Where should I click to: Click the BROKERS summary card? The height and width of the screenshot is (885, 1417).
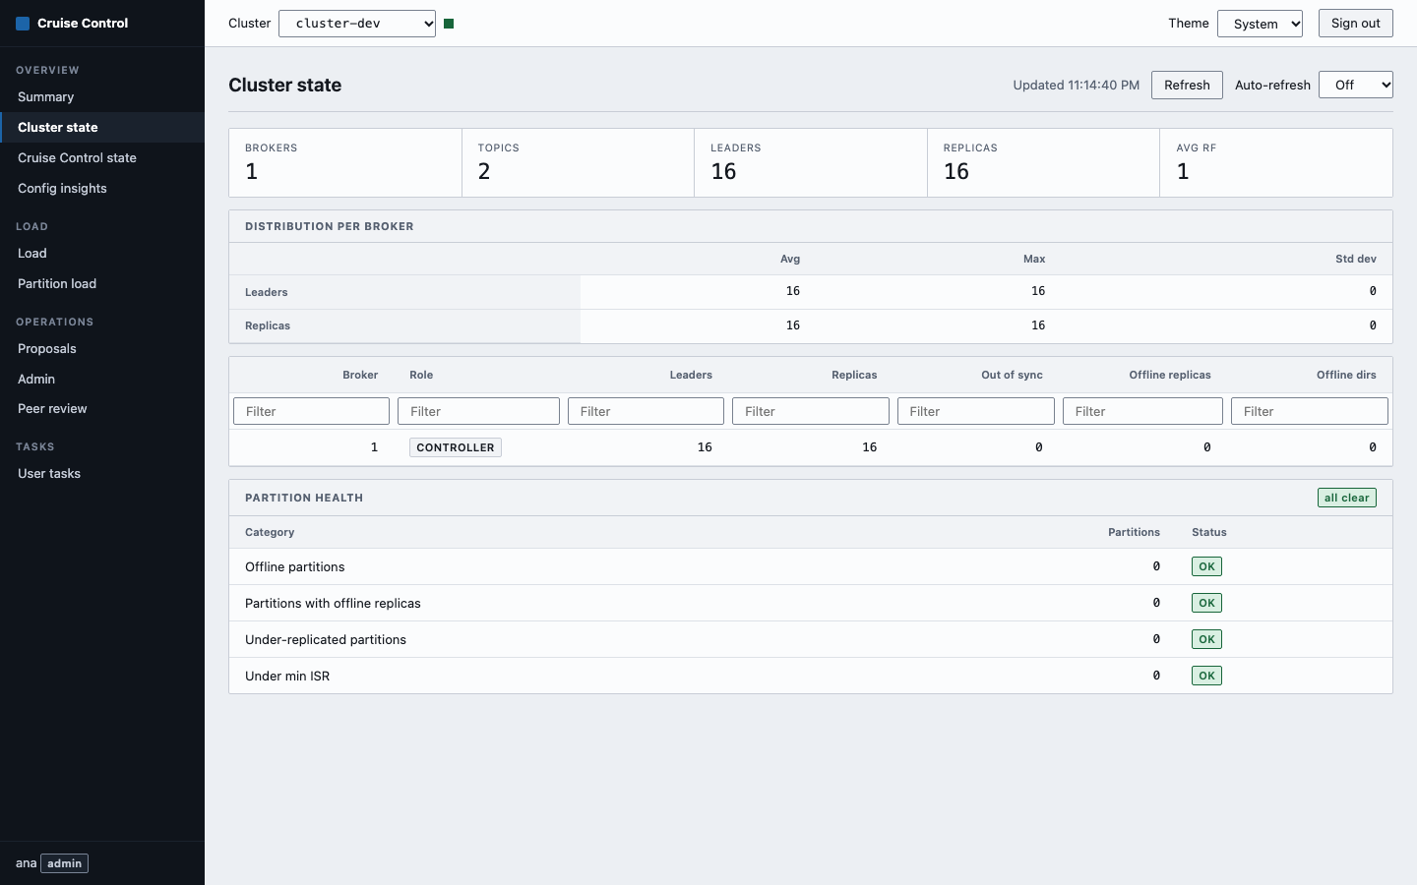click(345, 163)
